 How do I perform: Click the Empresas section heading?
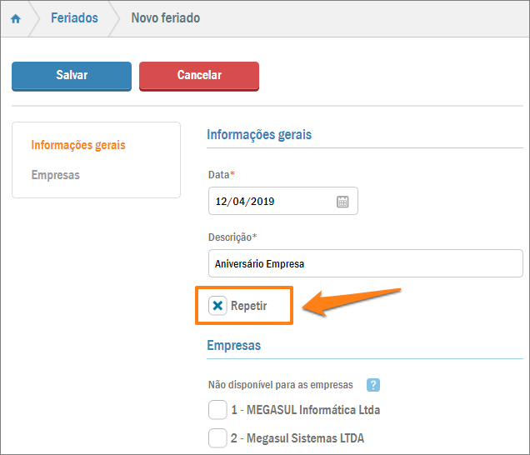[233, 345]
